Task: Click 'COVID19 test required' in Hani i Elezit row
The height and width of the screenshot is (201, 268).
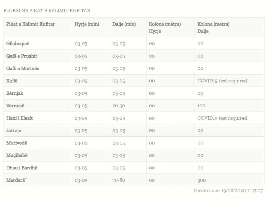Action: [x=222, y=118]
